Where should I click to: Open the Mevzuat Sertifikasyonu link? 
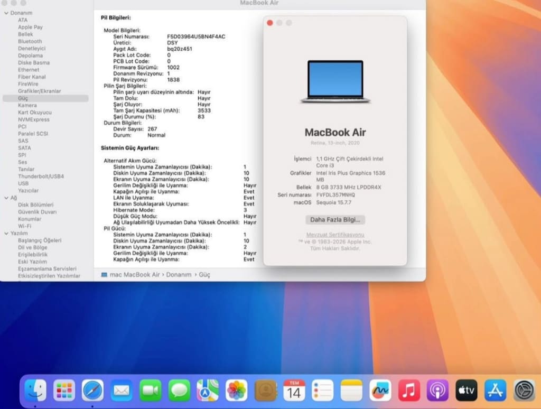(335, 235)
